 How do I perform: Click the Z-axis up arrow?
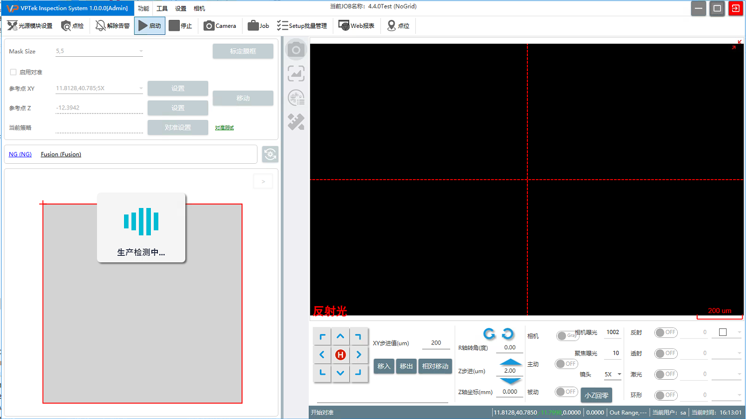[x=510, y=362]
